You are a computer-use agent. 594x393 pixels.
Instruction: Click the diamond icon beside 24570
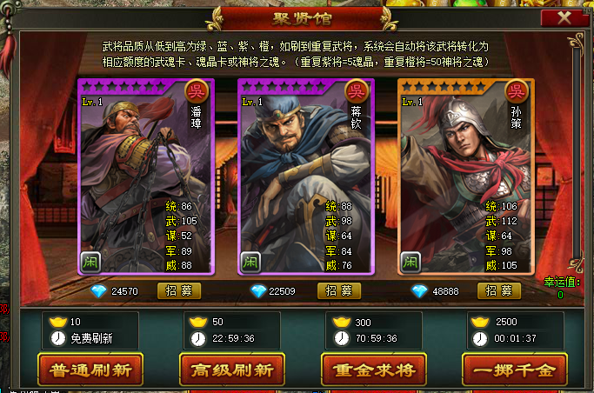pyautogui.click(x=99, y=291)
